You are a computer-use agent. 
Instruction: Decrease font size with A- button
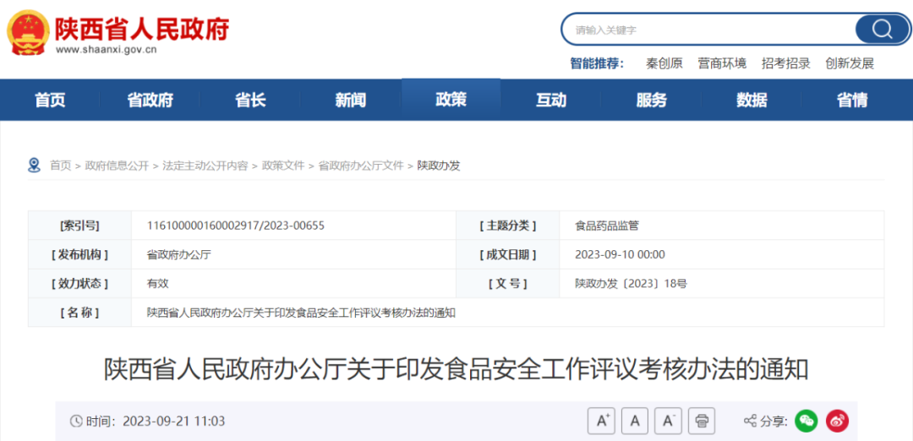[668, 421]
